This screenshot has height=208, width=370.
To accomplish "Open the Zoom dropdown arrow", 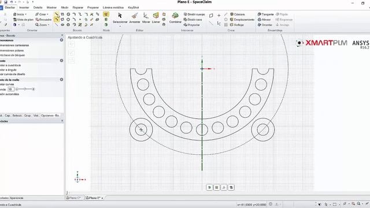I will tap(49, 25).
